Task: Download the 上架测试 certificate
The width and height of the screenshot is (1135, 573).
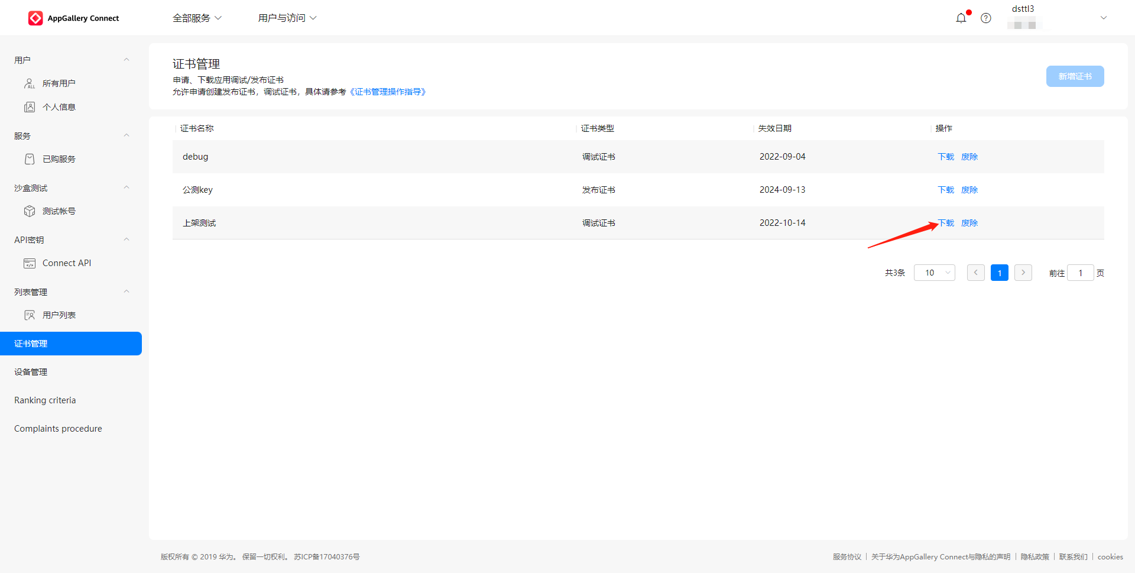Action: pyautogui.click(x=946, y=223)
